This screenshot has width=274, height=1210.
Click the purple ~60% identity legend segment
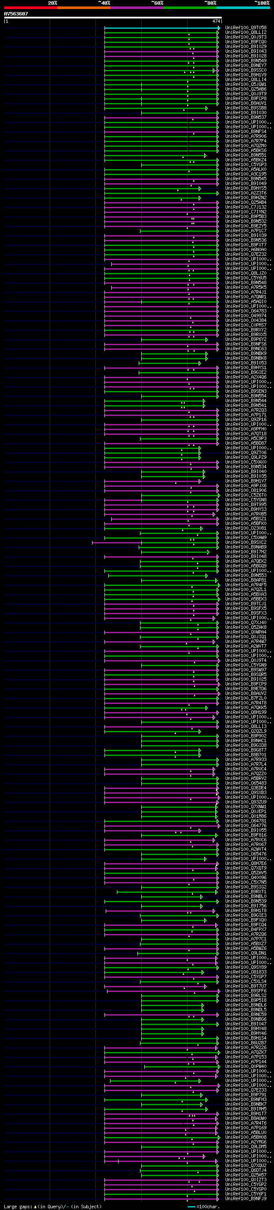[137, 8]
